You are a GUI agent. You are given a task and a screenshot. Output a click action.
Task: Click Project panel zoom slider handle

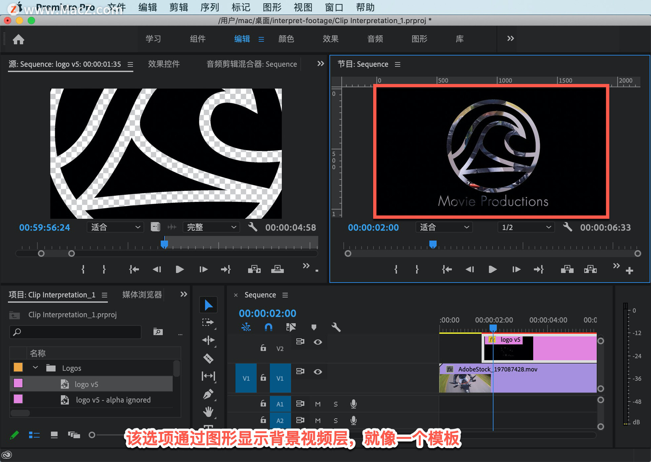[x=92, y=435]
